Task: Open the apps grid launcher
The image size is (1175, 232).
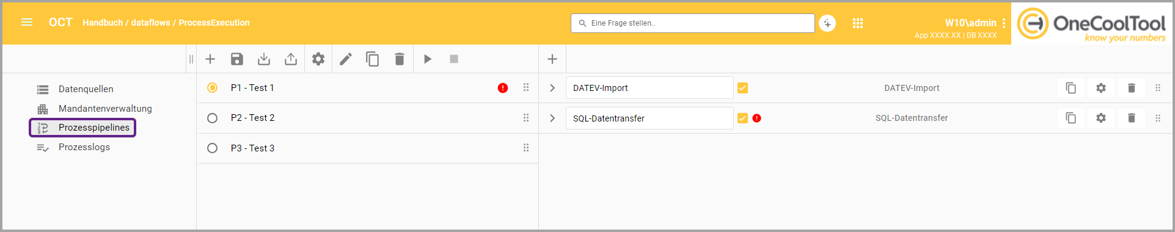Action: click(858, 23)
